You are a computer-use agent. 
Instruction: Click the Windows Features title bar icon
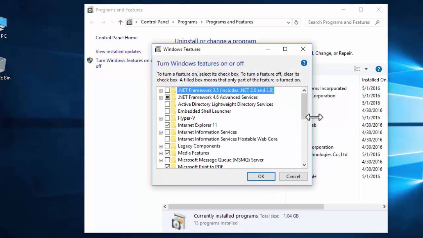(158, 49)
